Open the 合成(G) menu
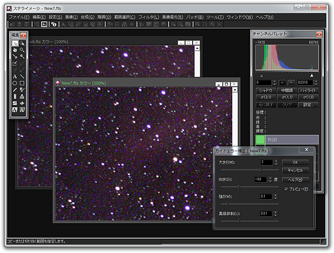 (87, 17)
